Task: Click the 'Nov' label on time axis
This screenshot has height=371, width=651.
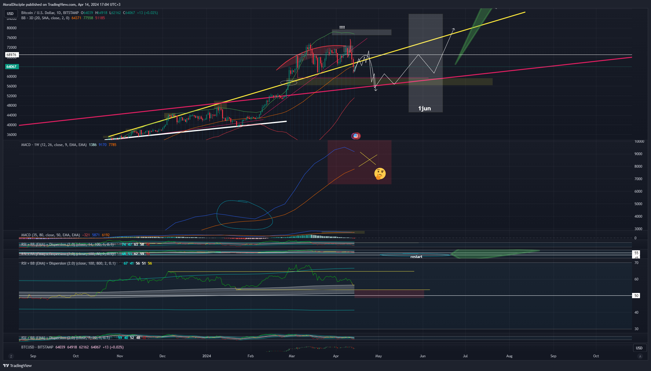Action: pos(120,356)
